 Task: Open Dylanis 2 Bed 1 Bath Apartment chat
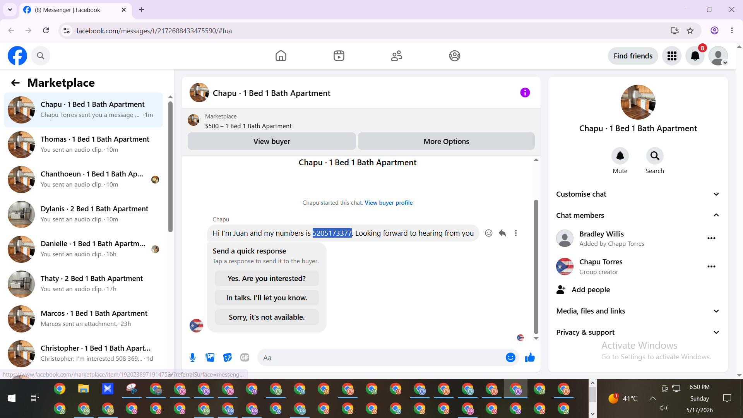(83, 214)
